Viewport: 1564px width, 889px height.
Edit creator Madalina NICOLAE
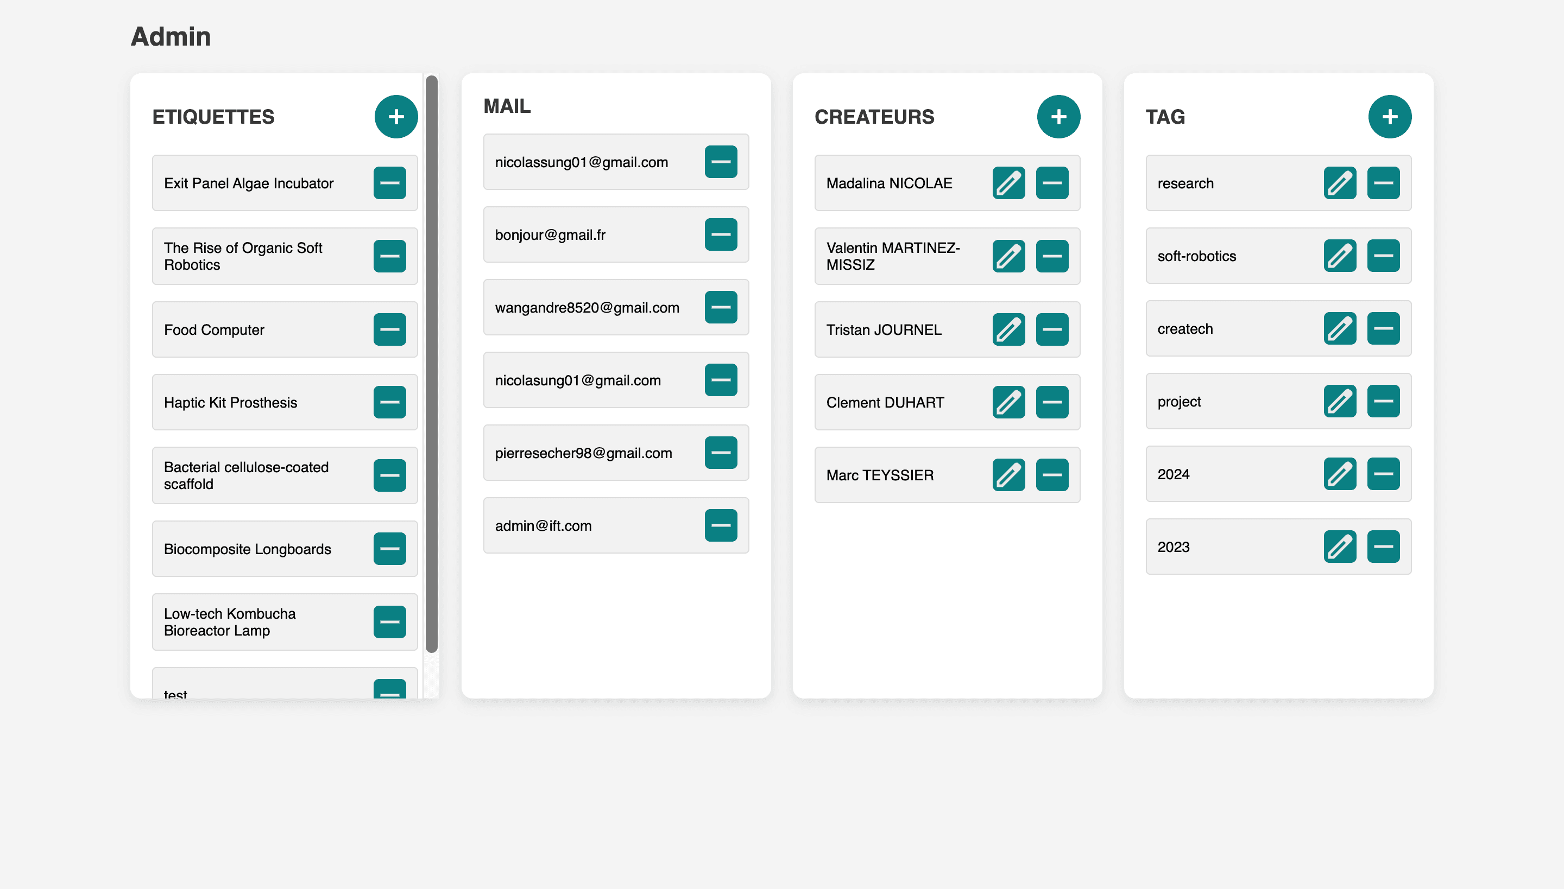pyautogui.click(x=1008, y=183)
